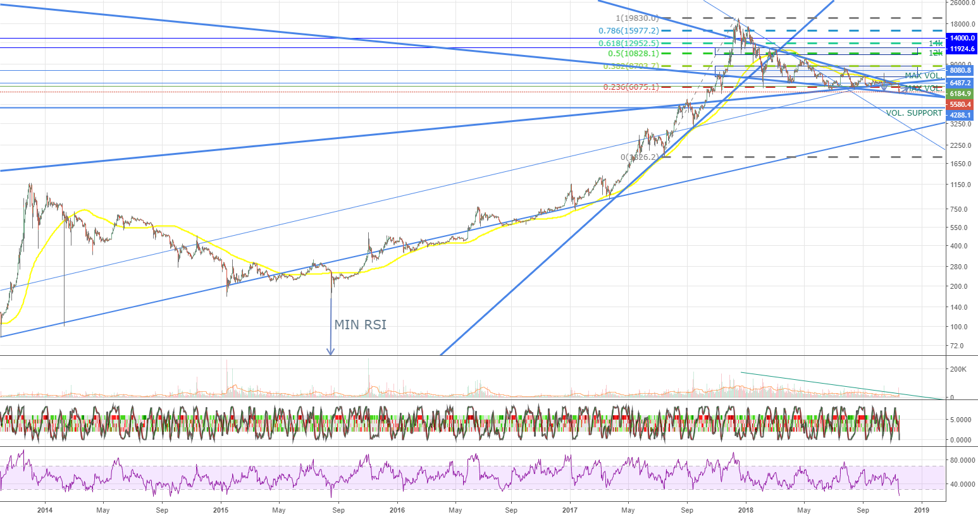Click the blue 14000.0 price tag
This screenshot has height=517, width=978.
coord(962,39)
